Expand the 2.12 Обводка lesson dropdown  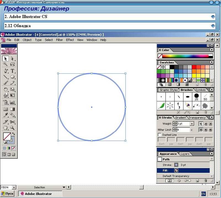click(x=213, y=26)
